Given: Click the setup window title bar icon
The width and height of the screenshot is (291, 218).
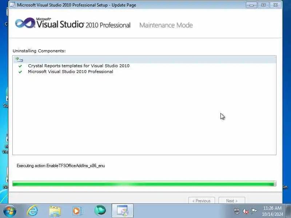Looking at the screenshot, I should (x=13, y=5).
